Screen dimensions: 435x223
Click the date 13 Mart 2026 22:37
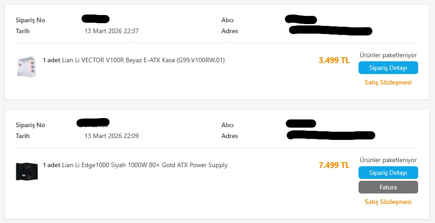[x=111, y=31]
